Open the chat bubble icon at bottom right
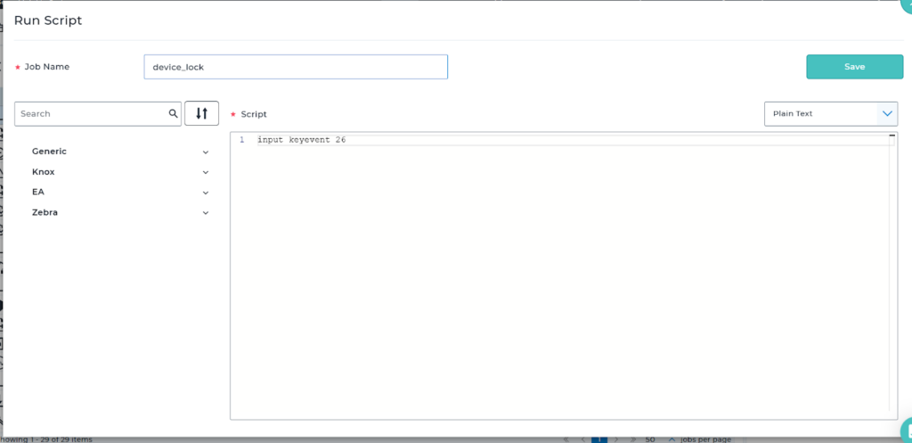 [x=906, y=427]
